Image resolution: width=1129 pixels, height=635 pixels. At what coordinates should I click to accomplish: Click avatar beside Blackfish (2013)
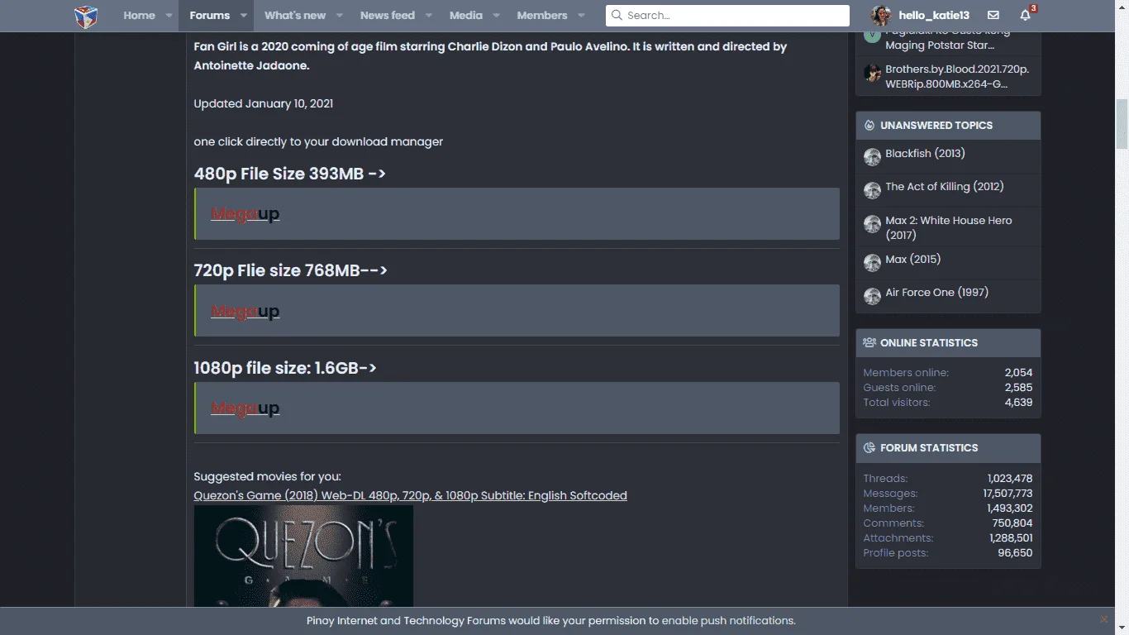pyautogui.click(x=872, y=157)
